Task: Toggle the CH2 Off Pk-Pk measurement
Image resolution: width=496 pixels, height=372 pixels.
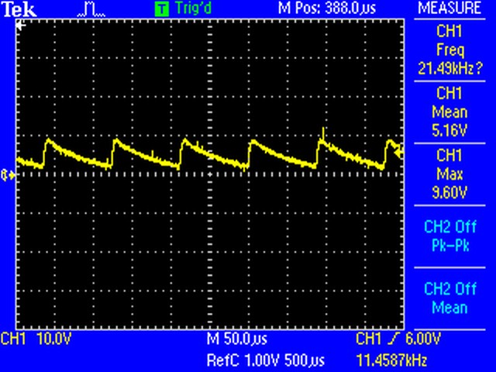Action: 449,235
